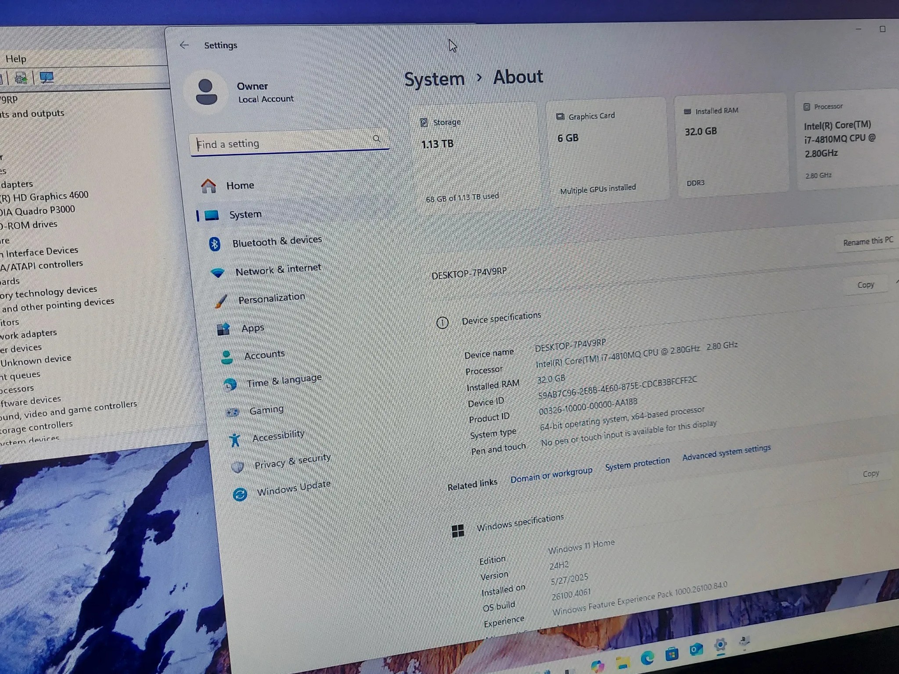This screenshot has height=674, width=899.
Task: Select the Gaming category
Action: click(x=266, y=410)
